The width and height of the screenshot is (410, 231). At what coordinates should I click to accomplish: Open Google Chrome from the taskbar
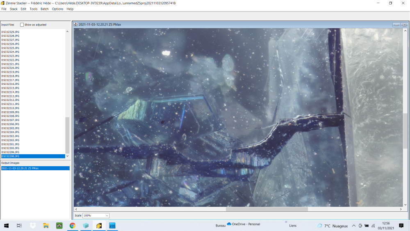coord(72,226)
